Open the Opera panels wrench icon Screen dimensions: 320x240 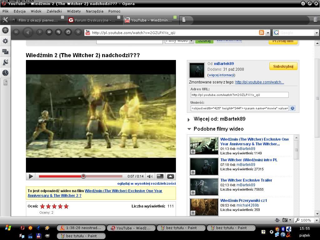coord(5,20)
